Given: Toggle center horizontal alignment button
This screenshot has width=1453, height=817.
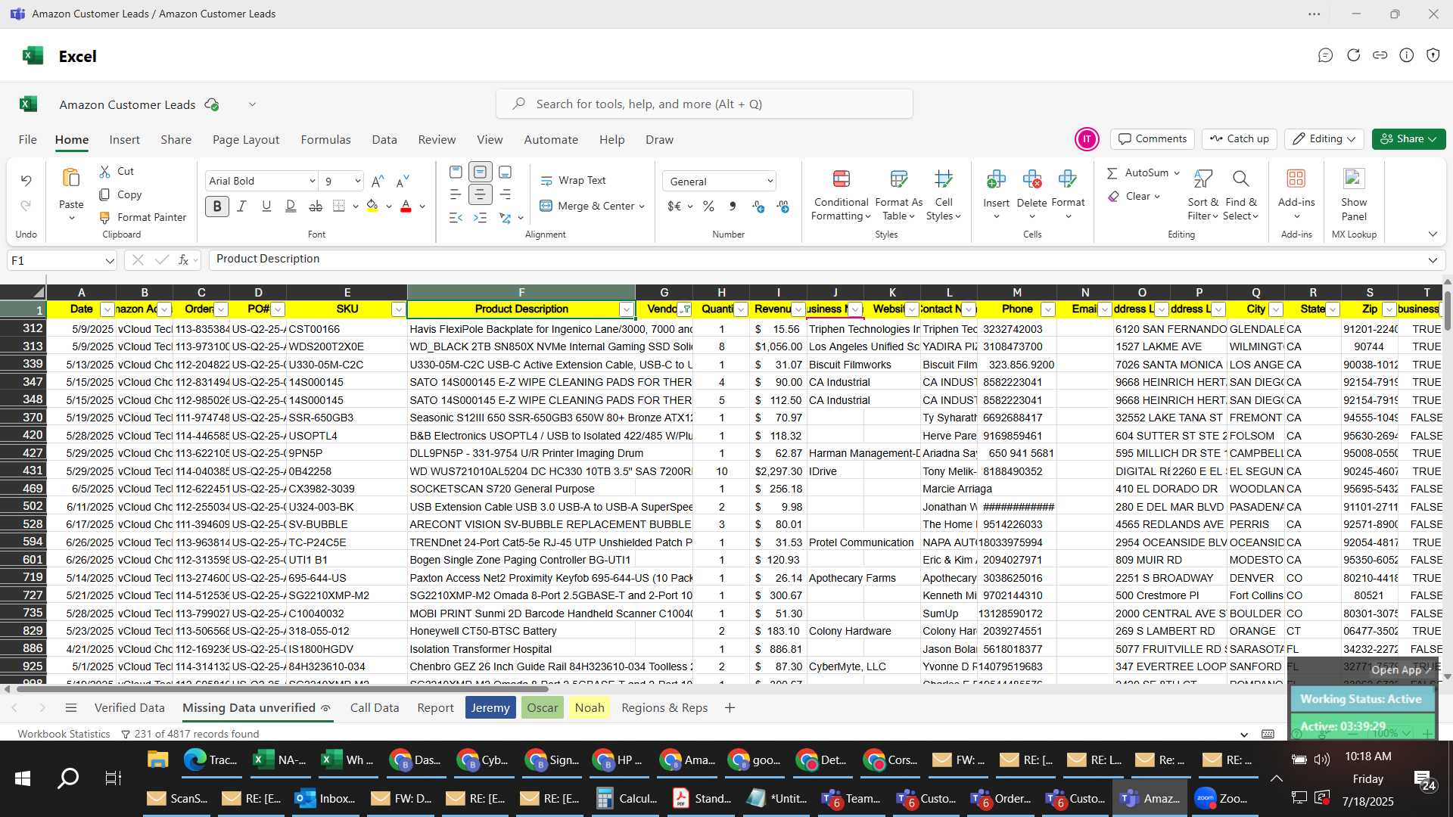Looking at the screenshot, I should 480,194.
